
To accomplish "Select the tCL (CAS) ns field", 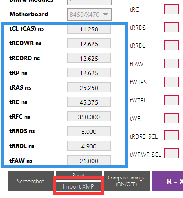I will pos(89,29).
